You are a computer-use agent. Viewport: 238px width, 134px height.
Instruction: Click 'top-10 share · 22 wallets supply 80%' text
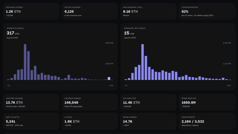click(197, 15)
